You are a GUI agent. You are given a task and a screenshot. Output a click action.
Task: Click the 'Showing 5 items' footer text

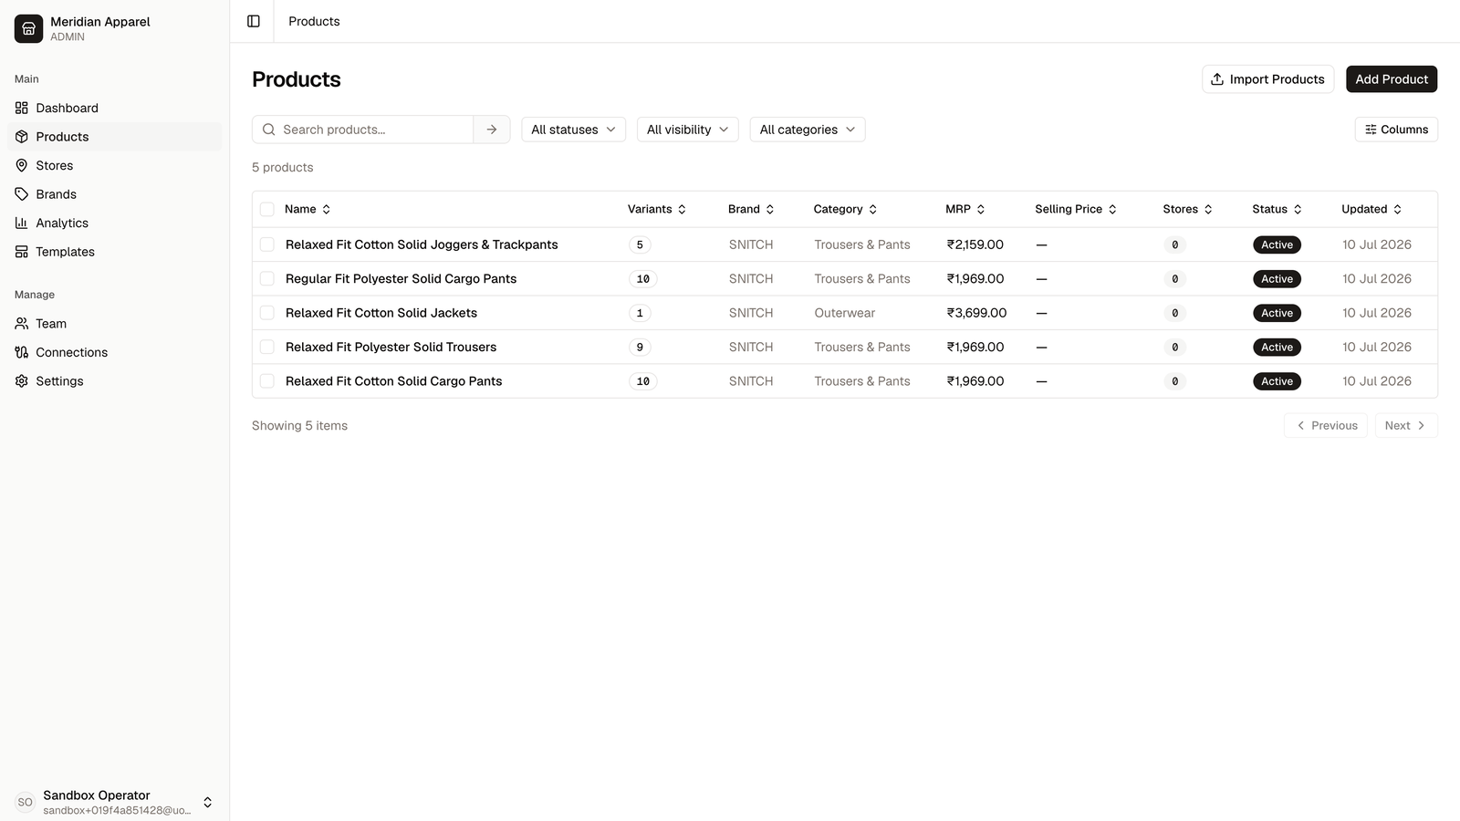click(x=299, y=426)
